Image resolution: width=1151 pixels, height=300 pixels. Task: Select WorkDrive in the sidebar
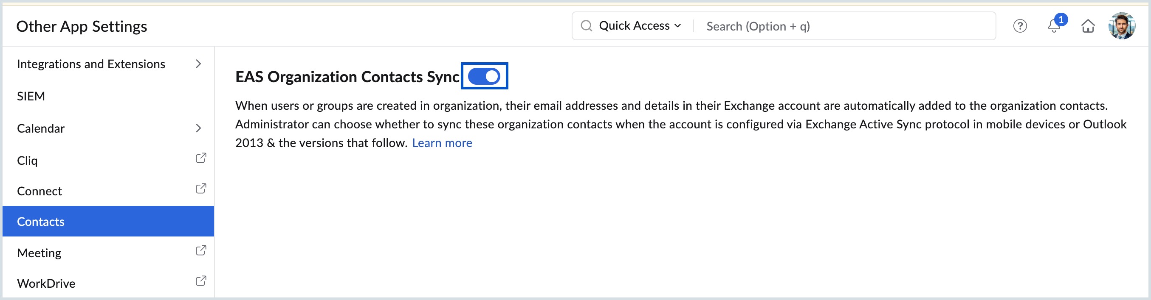[x=46, y=283]
